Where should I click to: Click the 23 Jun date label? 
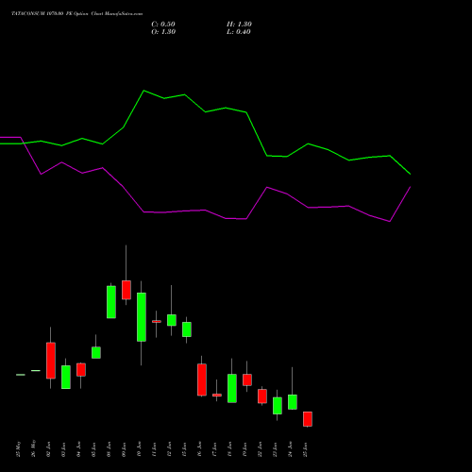(x=276, y=449)
